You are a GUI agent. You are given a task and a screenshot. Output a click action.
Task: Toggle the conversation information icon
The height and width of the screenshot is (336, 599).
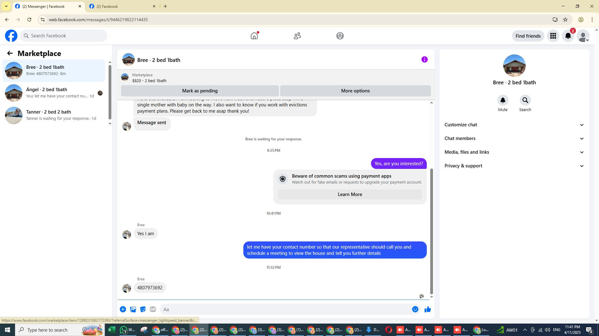(424, 59)
